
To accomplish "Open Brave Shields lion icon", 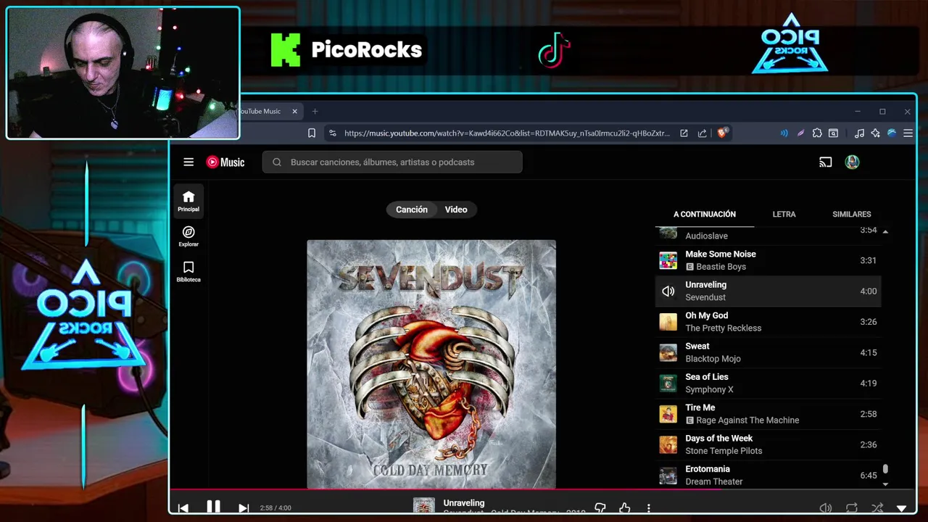I will click(x=722, y=133).
